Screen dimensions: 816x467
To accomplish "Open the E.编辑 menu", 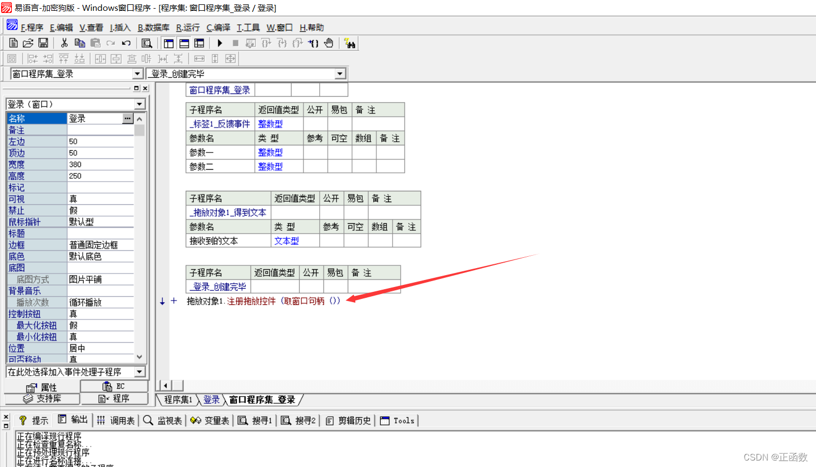I will (x=61, y=28).
